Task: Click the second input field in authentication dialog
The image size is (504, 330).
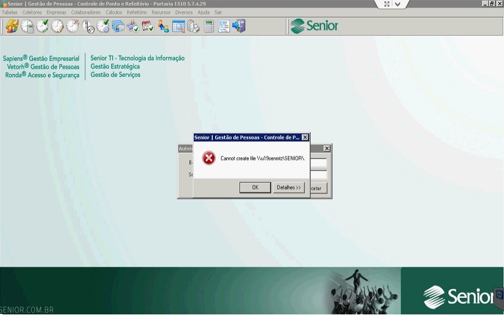Action: (x=319, y=175)
